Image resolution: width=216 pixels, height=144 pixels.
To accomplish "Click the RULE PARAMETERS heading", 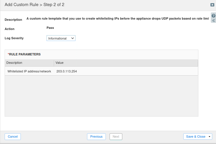I will pyautogui.click(x=25, y=54).
